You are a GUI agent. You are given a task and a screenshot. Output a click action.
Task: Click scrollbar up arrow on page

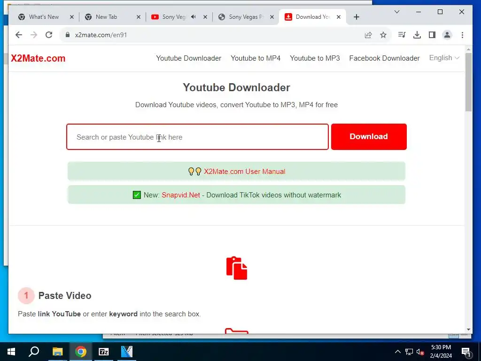(x=468, y=49)
